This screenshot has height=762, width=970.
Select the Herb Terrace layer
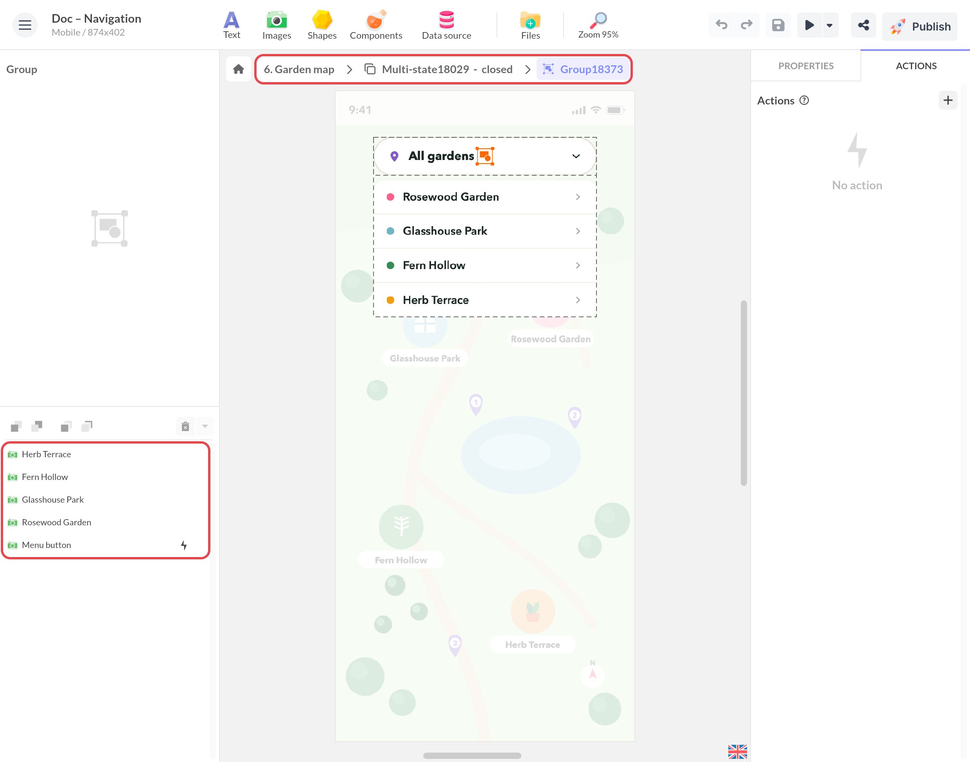pyautogui.click(x=106, y=454)
